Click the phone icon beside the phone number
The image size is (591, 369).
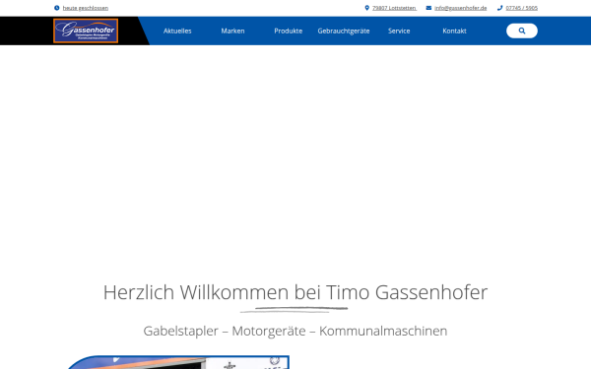499,8
